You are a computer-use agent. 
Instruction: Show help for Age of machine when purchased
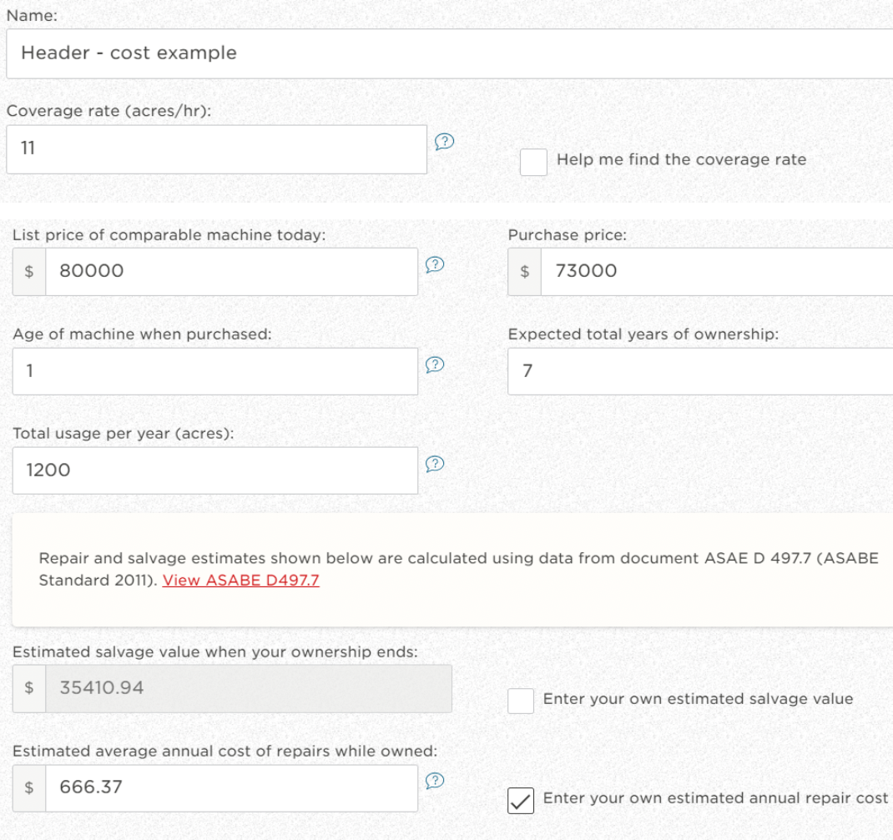[434, 364]
